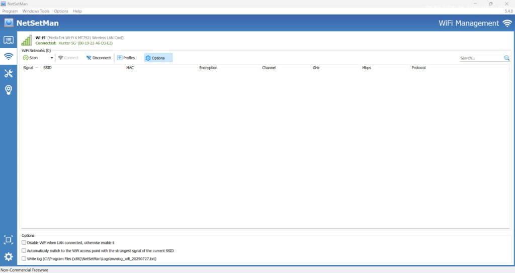Open the Windows Tools menu
This screenshot has height=273, width=515.
pos(36,11)
